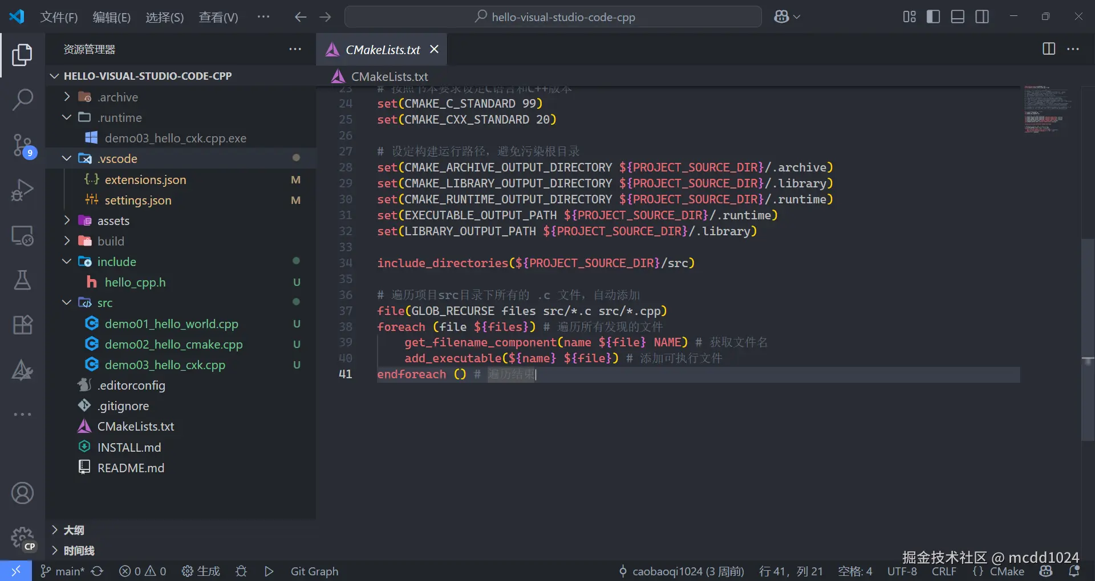Open the 查看(V) menu
The width and height of the screenshot is (1095, 581).
point(218,17)
